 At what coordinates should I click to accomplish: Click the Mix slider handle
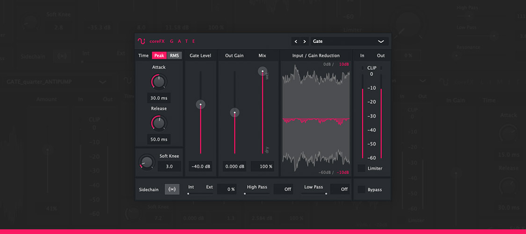(263, 71)
